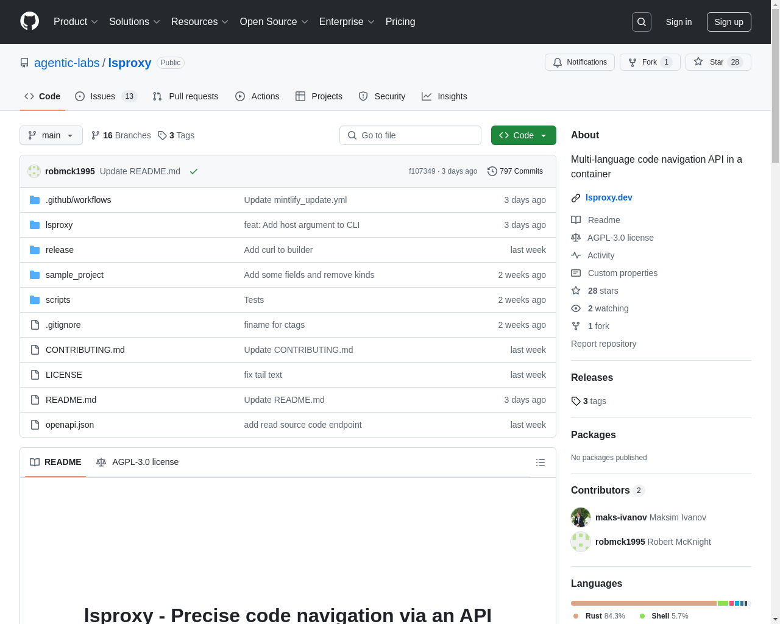The image size is (780, 624).
Task: Click the Activity pulse icon
Action: pyautogui.click(x=576, y=255)
